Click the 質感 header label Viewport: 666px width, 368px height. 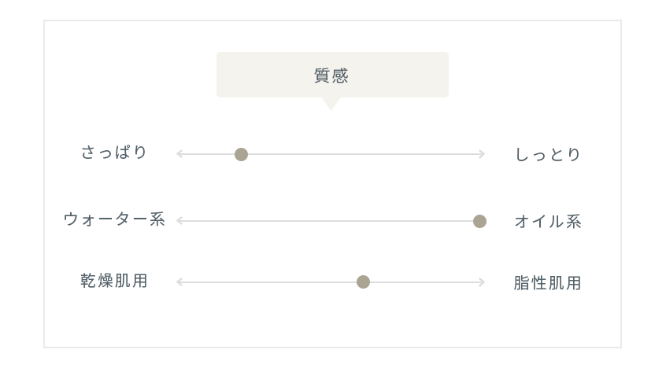coord(331,76)
